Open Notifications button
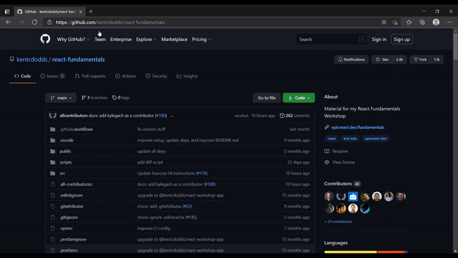The width and height of the screenshot is (458, 258). [x=352, y=60]
